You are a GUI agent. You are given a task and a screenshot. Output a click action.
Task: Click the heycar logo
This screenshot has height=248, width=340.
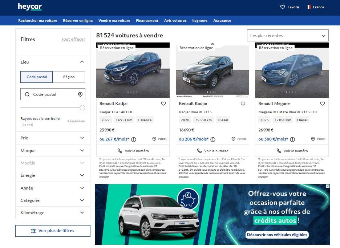[x=30, y=7]
